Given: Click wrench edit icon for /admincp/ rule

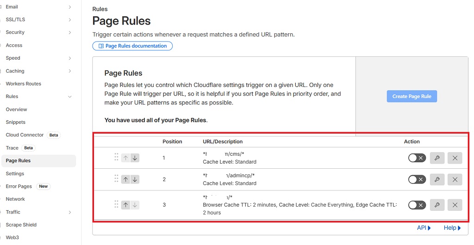Looking at the screenshot, I should 437,179.
